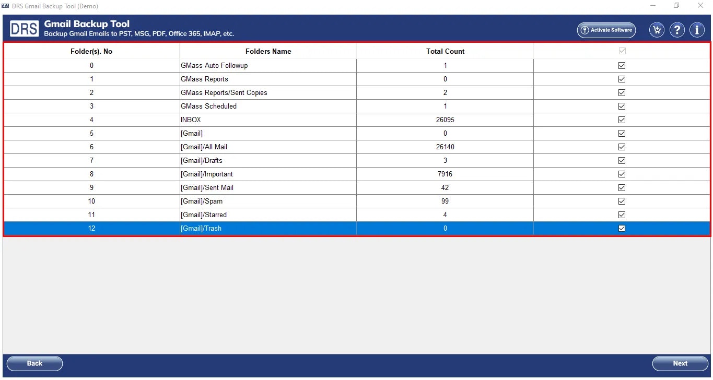
Task: Select GMass Reports/Sent Copies folder name
Action: click(224, 92)
